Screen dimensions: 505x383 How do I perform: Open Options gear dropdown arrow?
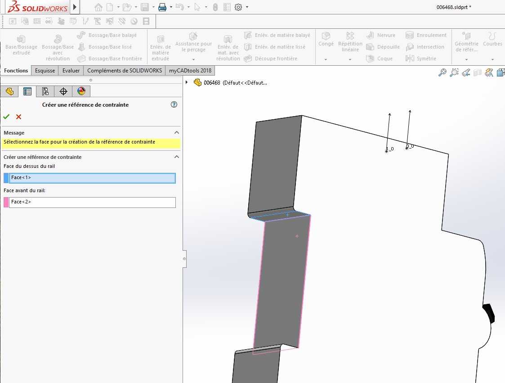pos(247,7)
